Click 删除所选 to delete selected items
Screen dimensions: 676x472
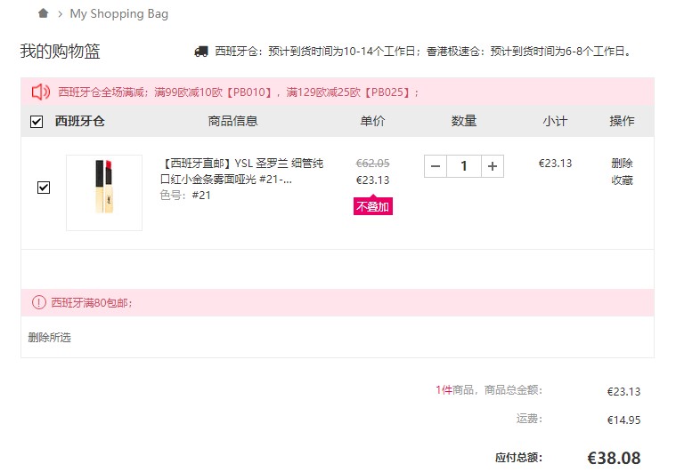(x=50, y=337)
